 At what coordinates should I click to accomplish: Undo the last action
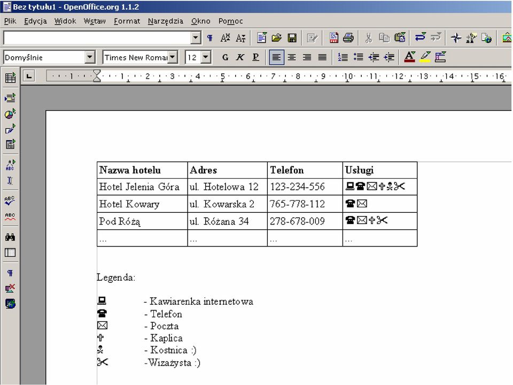(x=420, y=37)
